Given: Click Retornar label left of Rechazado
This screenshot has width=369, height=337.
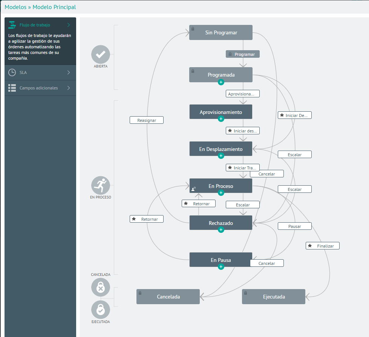Looking at the screenshot, I should tap(147, 219).
